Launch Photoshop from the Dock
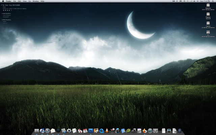Viewport: 216px width, 135px height. (90, 131)
